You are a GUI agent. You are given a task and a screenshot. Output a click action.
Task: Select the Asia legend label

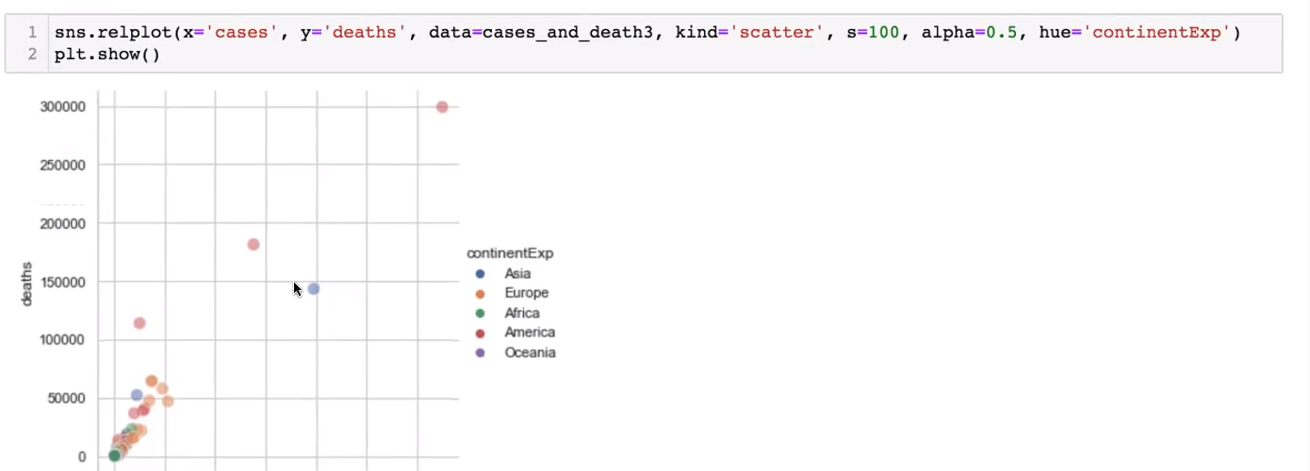click(x=517, y=273)
